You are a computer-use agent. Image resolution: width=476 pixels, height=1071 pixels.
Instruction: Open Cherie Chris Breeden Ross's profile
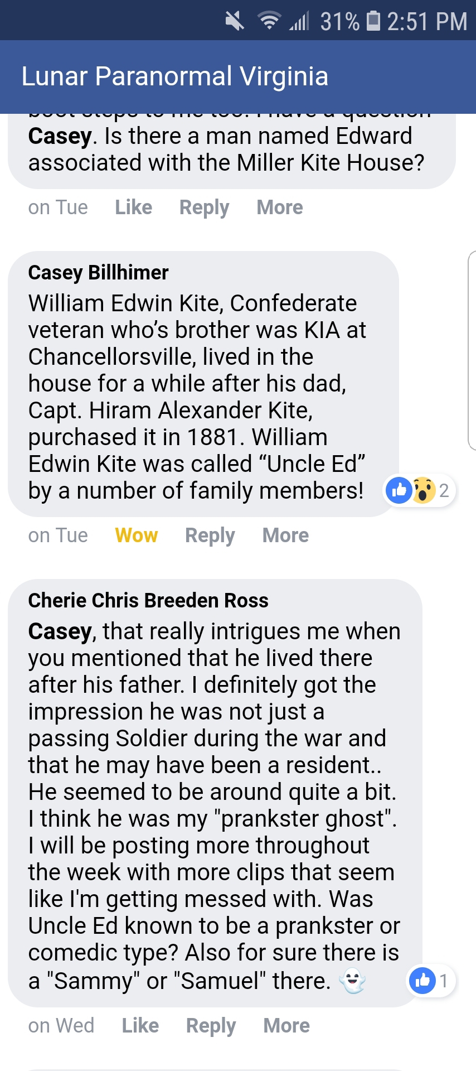(148, 601)
